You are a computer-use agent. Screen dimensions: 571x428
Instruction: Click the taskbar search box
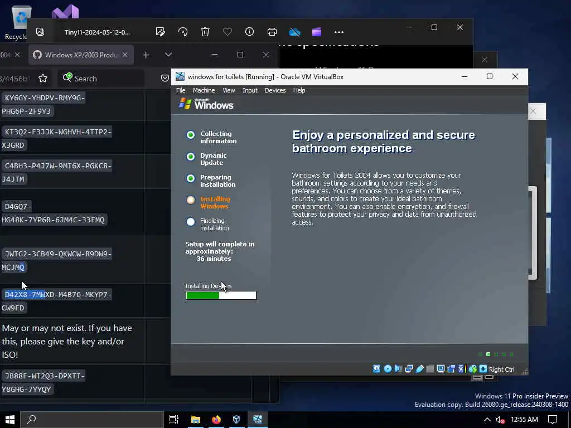[92, 420]
